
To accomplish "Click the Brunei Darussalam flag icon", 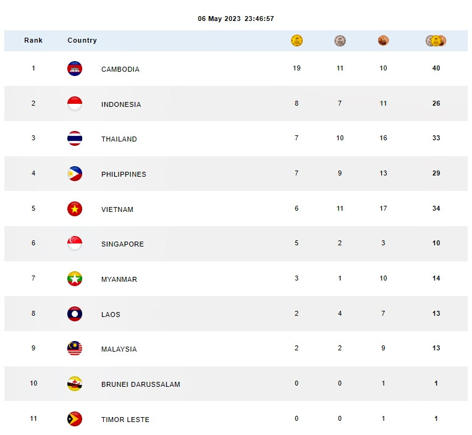I will [75, 384].
